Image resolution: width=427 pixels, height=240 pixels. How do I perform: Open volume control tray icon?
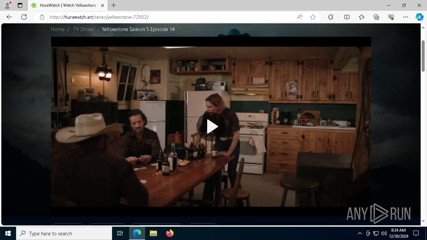point(384,233)
